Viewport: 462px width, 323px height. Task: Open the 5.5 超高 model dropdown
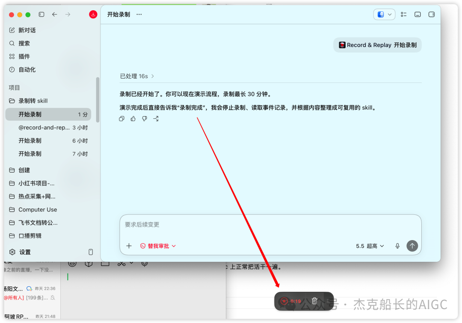tap(370, 246)
